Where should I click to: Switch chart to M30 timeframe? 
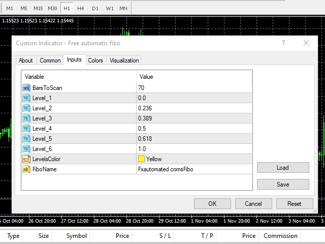[52, 8]
